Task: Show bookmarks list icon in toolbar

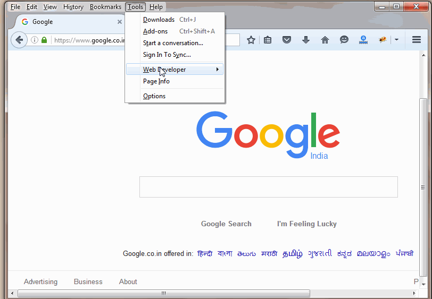Action: click(x=268, y=40)
